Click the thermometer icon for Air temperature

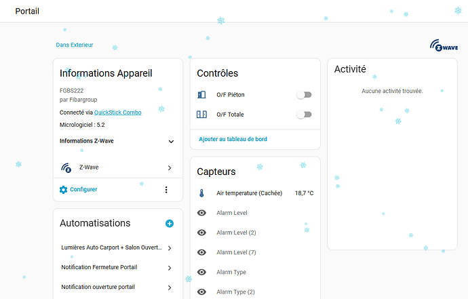(x=201, y=193)
